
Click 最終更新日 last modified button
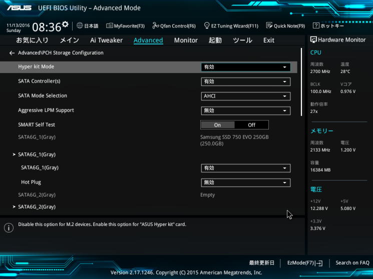262,263
